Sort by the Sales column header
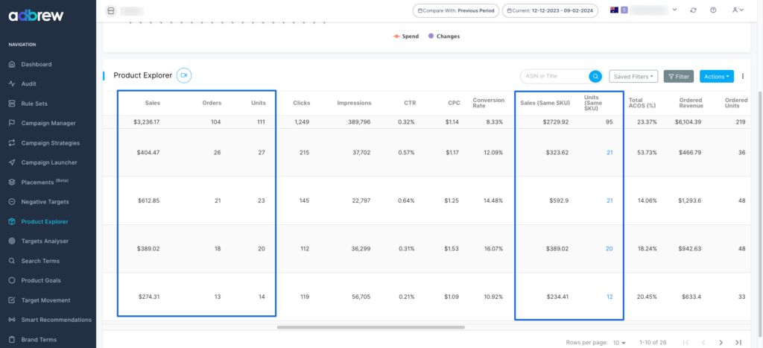Viewport: 763px width, 348px height. [x=152, y=103]
